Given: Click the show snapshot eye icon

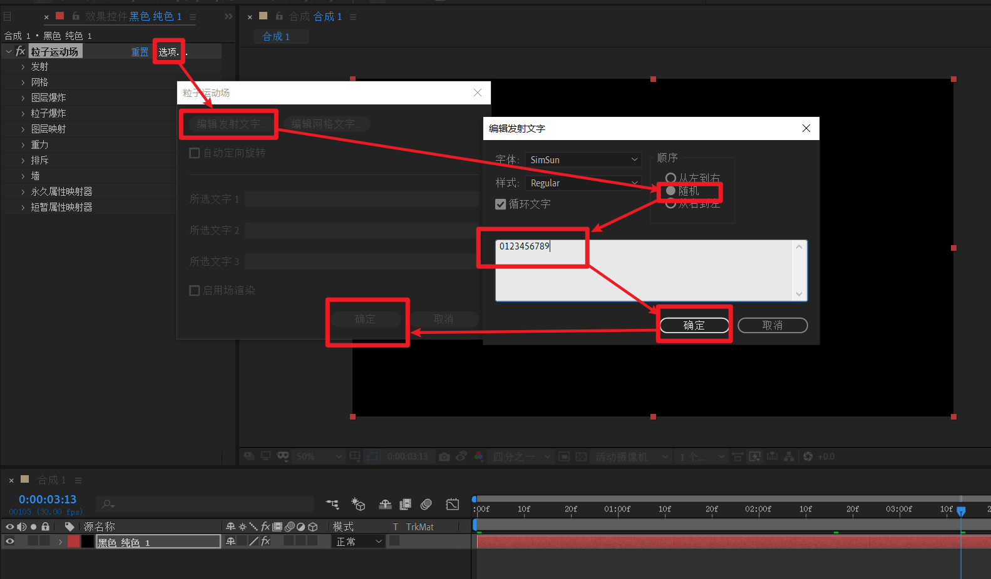Looking at the screenshot, I should click(461, 457).
